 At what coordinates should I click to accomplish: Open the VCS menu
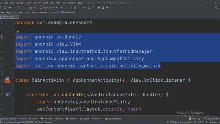(64, 3)
